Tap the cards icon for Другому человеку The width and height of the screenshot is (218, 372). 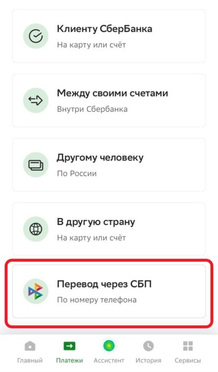pyautogui.click(x=36, y=165)
